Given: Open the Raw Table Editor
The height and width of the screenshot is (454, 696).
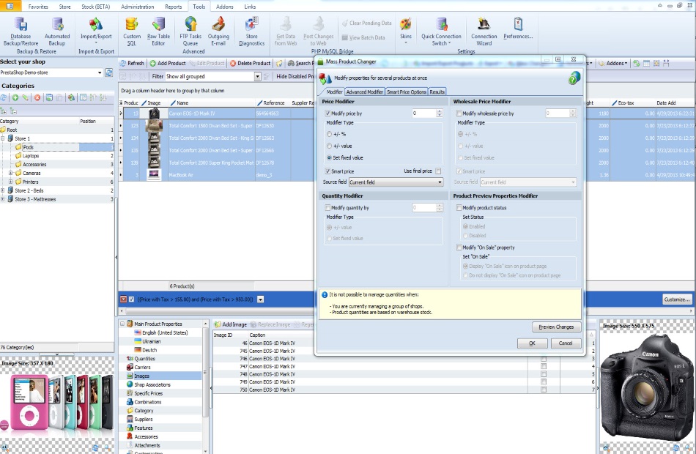Looking at the screenshot, I should [158, 31].
